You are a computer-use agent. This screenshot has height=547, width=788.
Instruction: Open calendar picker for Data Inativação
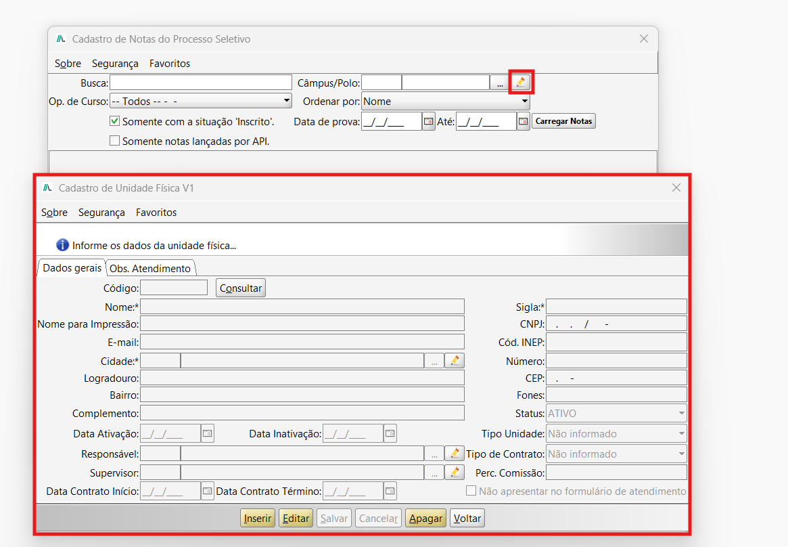click(x=390, y=433)
